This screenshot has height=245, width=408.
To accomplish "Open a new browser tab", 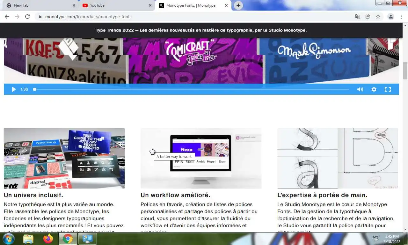I will [x=238, y=5].
